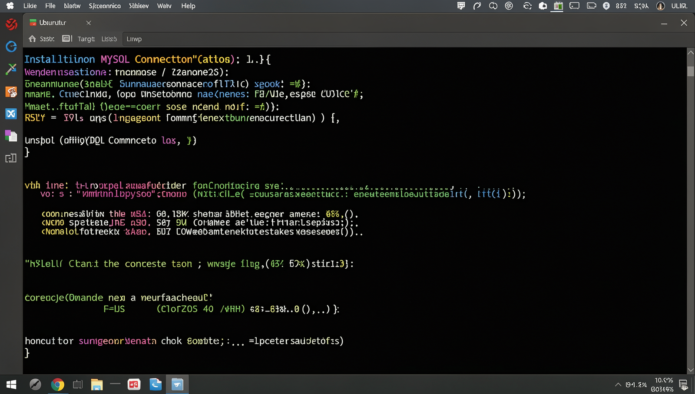Click the Targt toolbar button

click(86, 39)
